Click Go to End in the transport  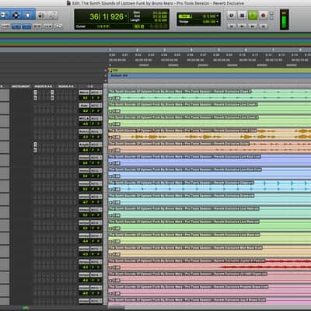point(263,26)
